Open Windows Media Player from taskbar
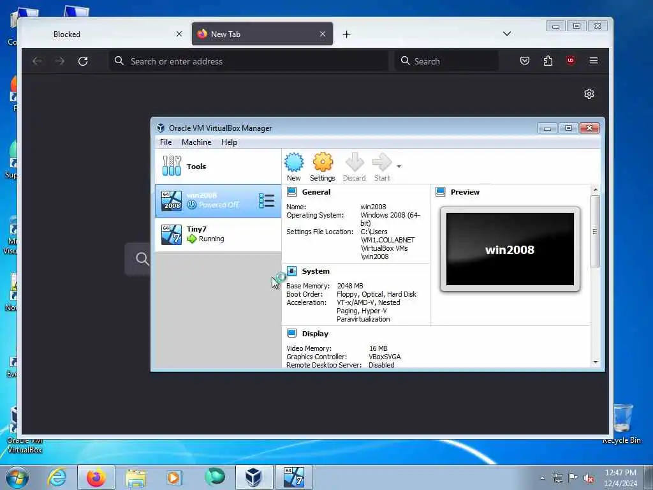This screenshot has width=653, height=490. 173,477
